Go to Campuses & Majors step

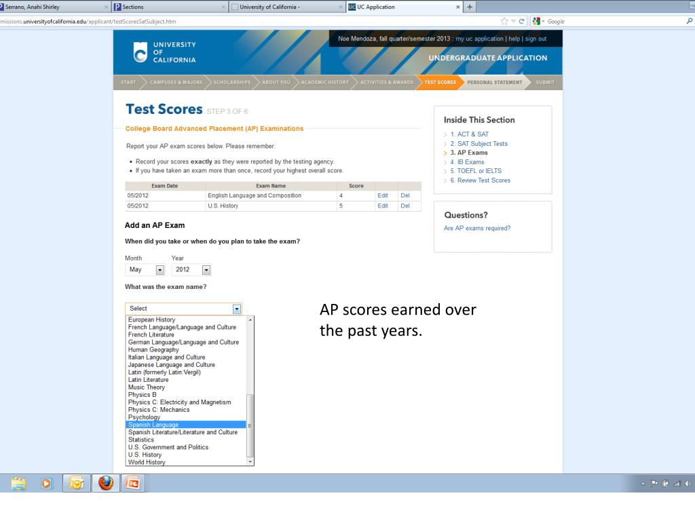176,82
